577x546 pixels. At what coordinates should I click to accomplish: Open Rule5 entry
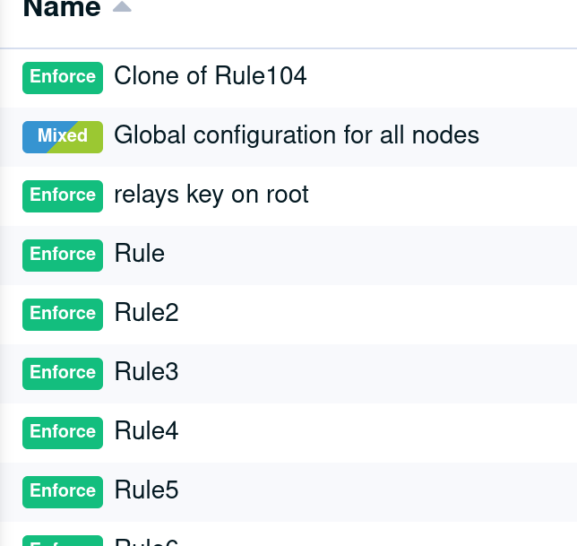pos(146,490)
